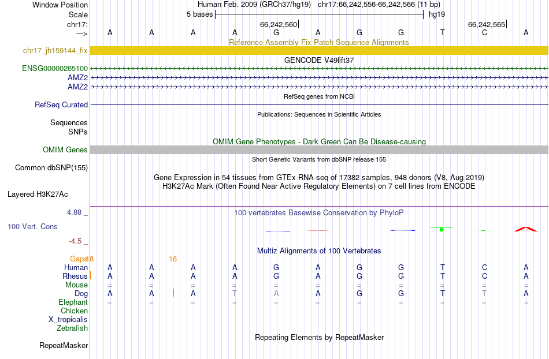Open OMIM Gene Phenotypes track title
The image size is (549, 359).
tap(319, 141)
